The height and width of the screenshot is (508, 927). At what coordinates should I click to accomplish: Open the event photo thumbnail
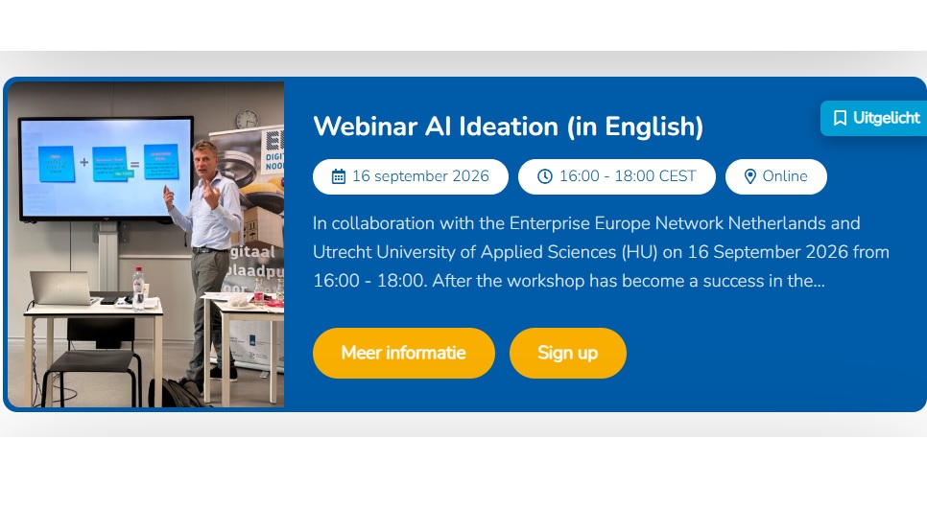(x=146, y=244)
